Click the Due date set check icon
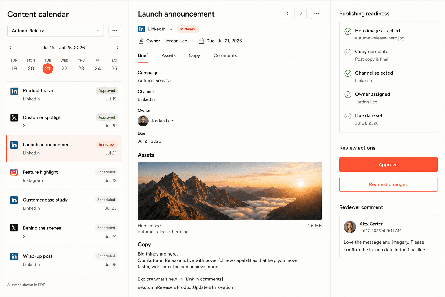This screenshot has width=445, height=297. [x=348, y=116]
